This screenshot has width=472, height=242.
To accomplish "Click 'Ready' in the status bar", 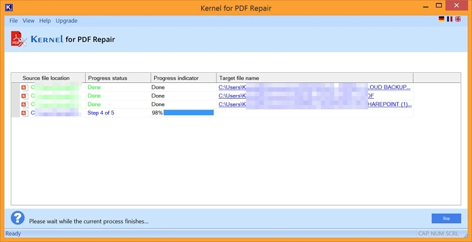I will point(13,234).
